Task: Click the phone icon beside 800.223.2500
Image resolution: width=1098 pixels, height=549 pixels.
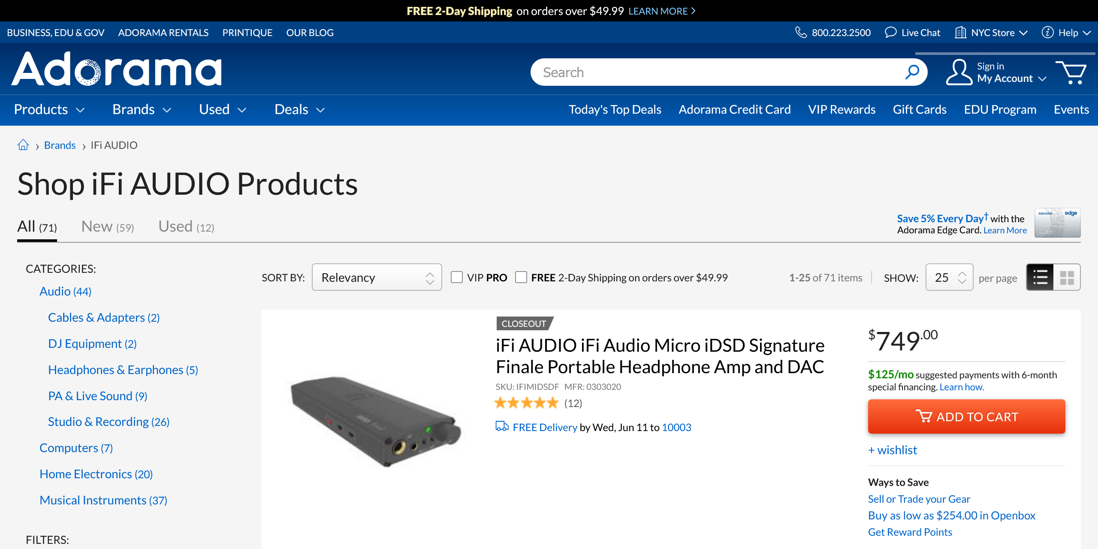Action: pyautogui.click(x=801, y=33)
